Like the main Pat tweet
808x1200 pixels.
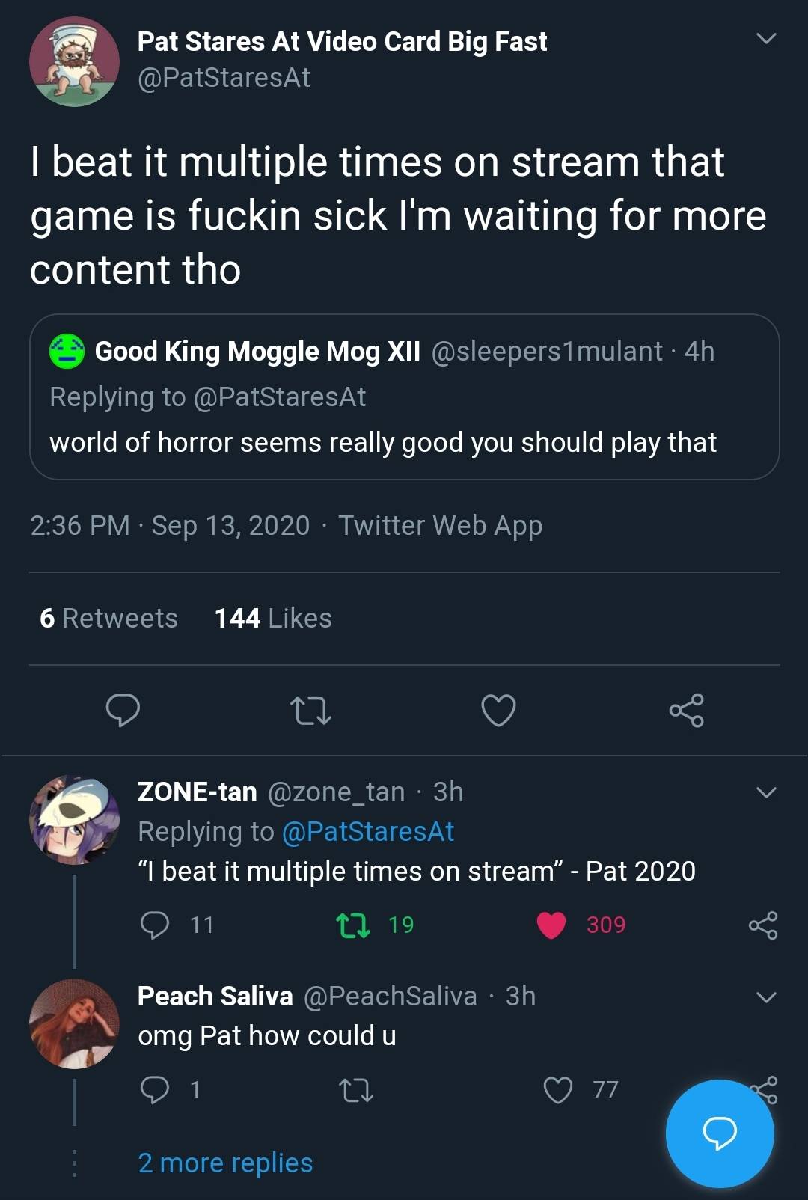coord(498,710)
